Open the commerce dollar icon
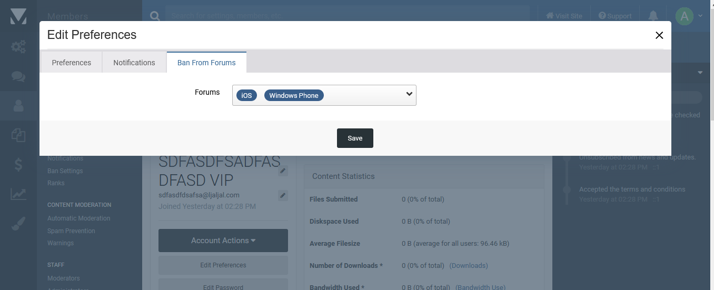Viewport: 714px width, 290px height. [18, 165]
